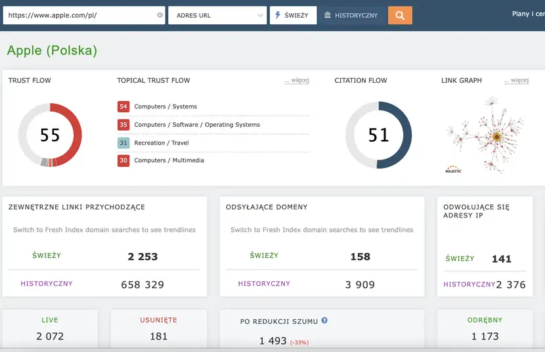Click więcej link in Link Graph

(517, 80)
